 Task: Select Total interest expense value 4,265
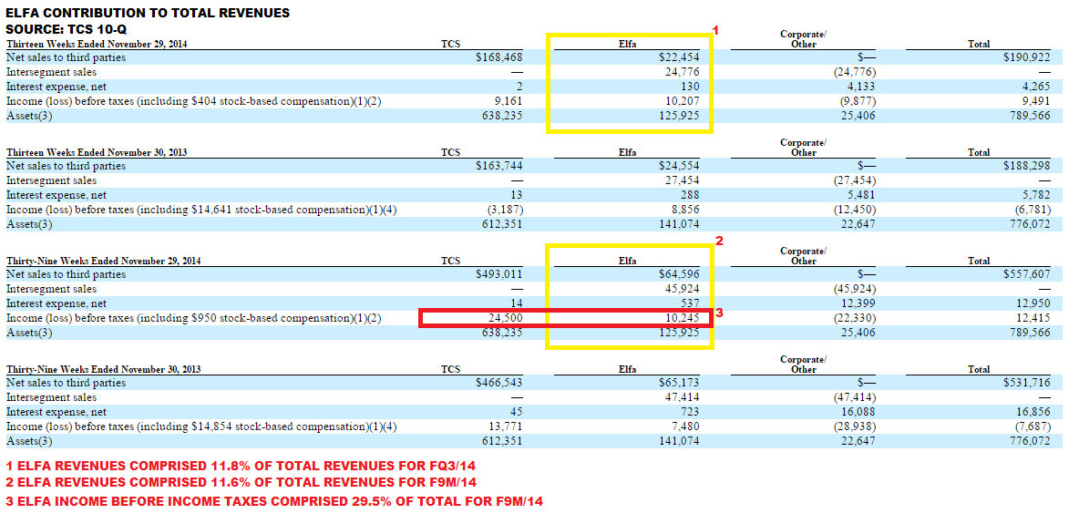(x=1037, y=87)
